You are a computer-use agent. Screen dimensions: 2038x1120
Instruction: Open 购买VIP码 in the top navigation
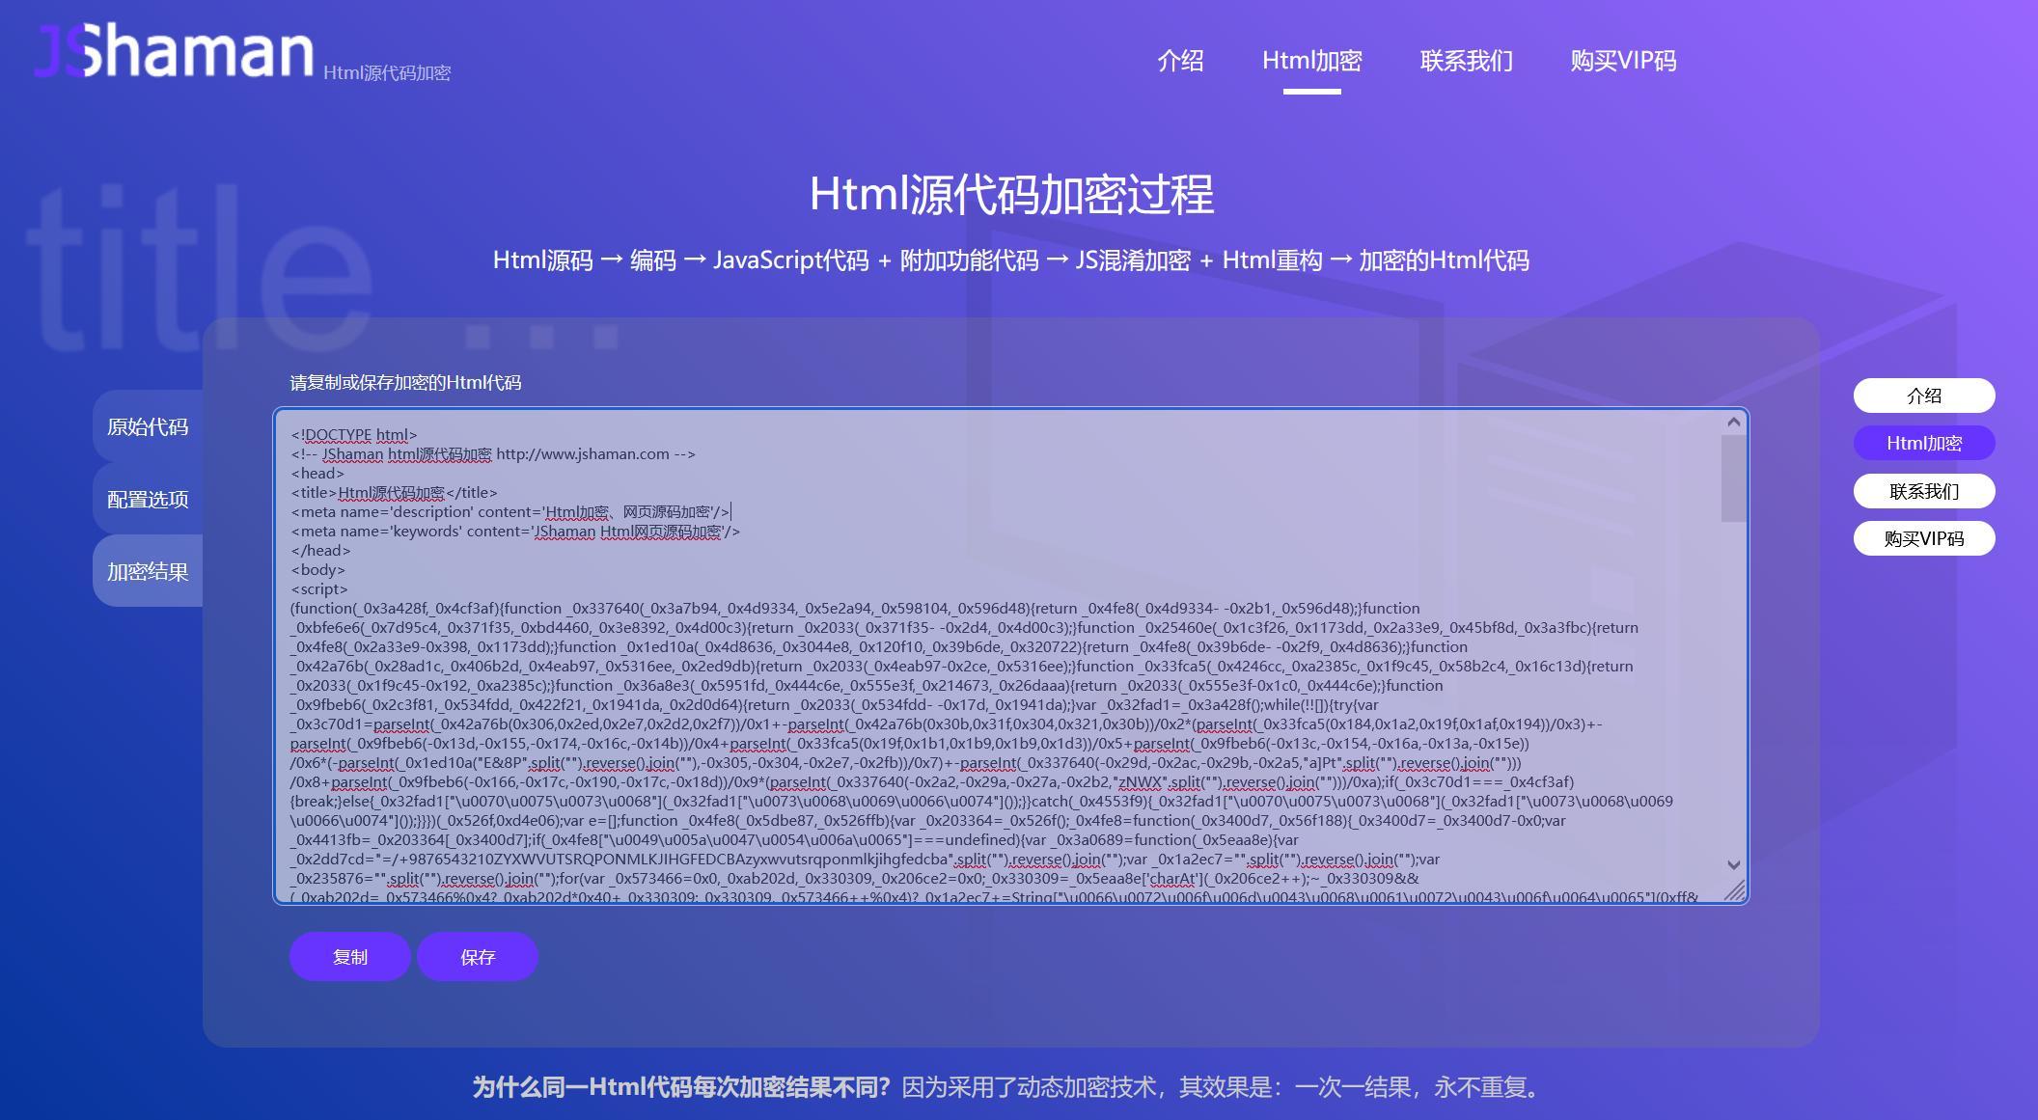(1623, 61)
